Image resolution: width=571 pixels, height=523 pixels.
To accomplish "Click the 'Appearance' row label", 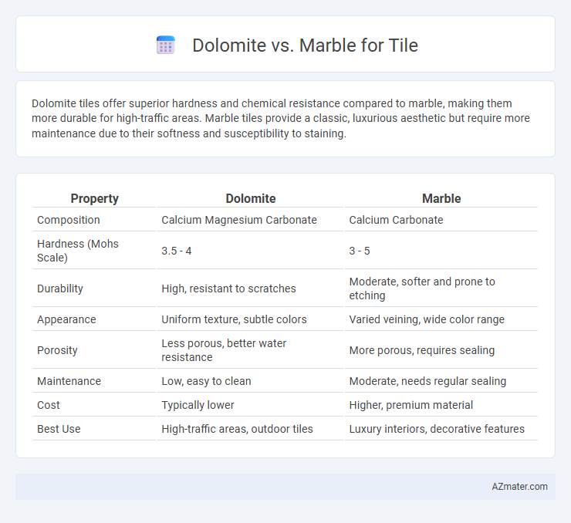I will click(66, 319).
